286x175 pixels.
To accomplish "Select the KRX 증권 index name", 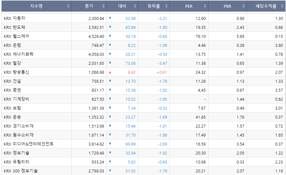I will click(13, 90).
